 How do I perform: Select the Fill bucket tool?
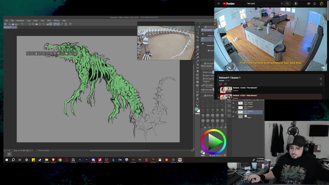tap(197, 82)
